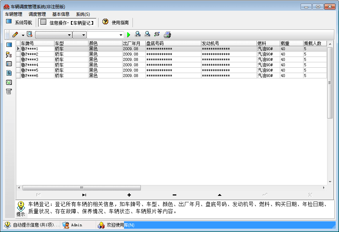The image size is (339, 232).
Task: Jump to last record navigator button
Action: (84, 195)
